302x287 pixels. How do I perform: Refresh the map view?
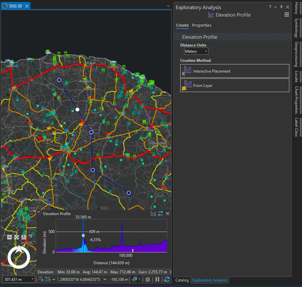pyautogui.click(x=167, y=279)
